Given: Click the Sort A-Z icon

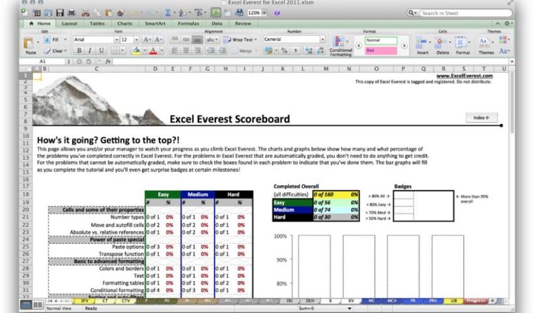Looking at the screenshot, I should click(182, 13).
